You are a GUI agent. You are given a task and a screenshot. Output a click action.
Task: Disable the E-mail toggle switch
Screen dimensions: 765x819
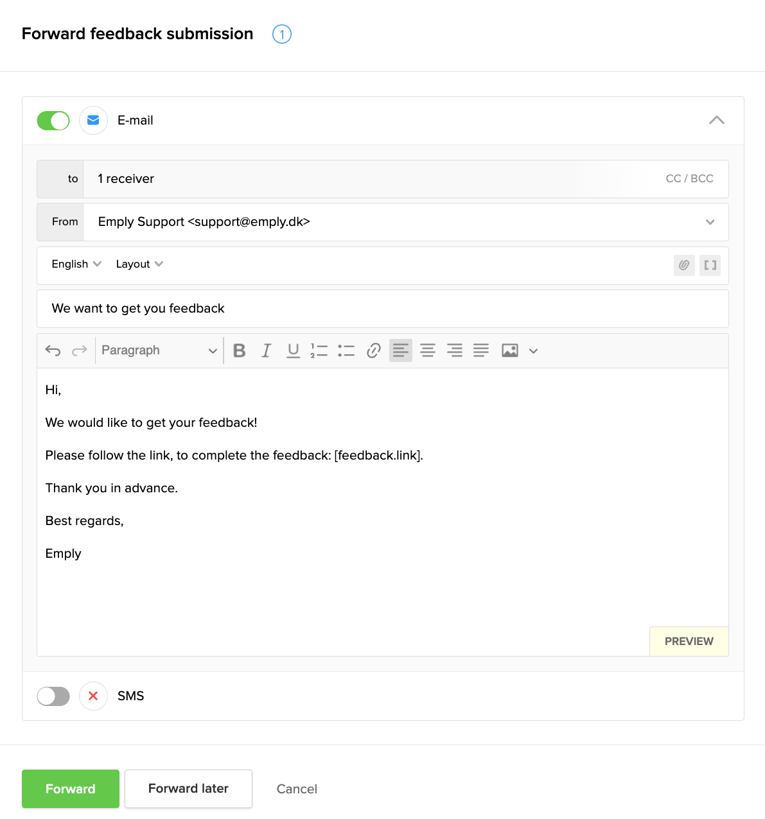click(x=53, y=121)
